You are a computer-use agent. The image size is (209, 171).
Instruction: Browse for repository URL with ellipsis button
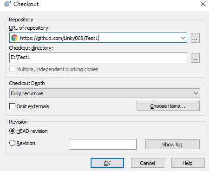(x=195, y=38)
